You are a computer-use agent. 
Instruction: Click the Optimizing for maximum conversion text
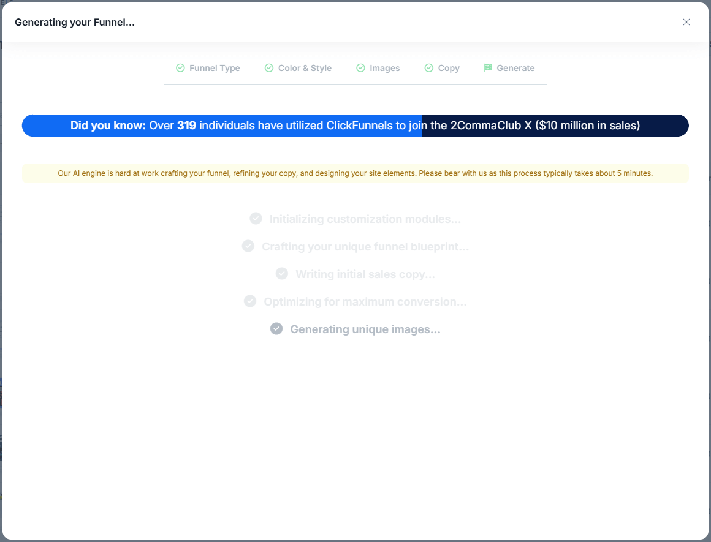coord(365,302)
